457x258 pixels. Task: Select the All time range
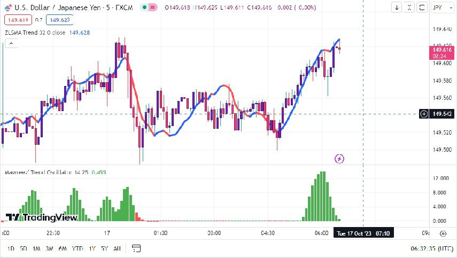(x=117, y=248)
